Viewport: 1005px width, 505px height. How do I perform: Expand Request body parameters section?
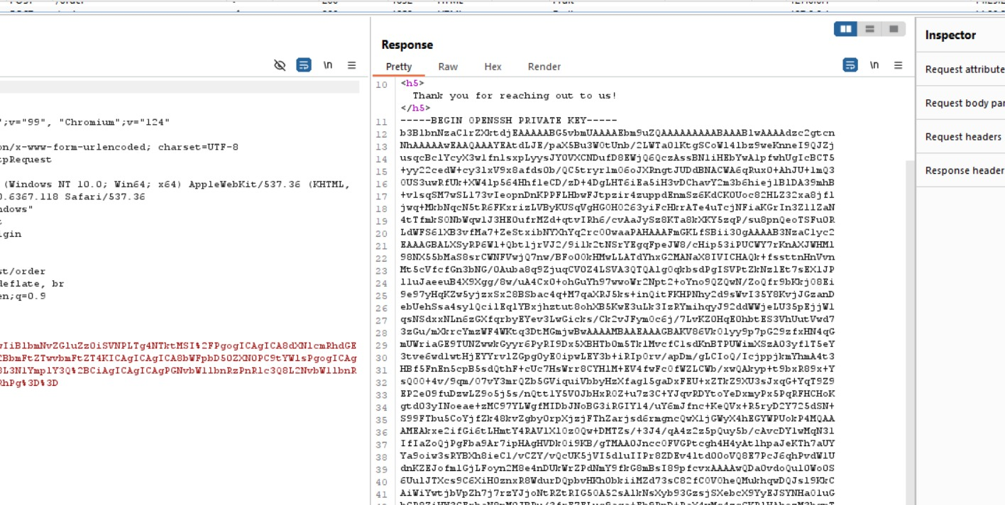coord(965,104)
